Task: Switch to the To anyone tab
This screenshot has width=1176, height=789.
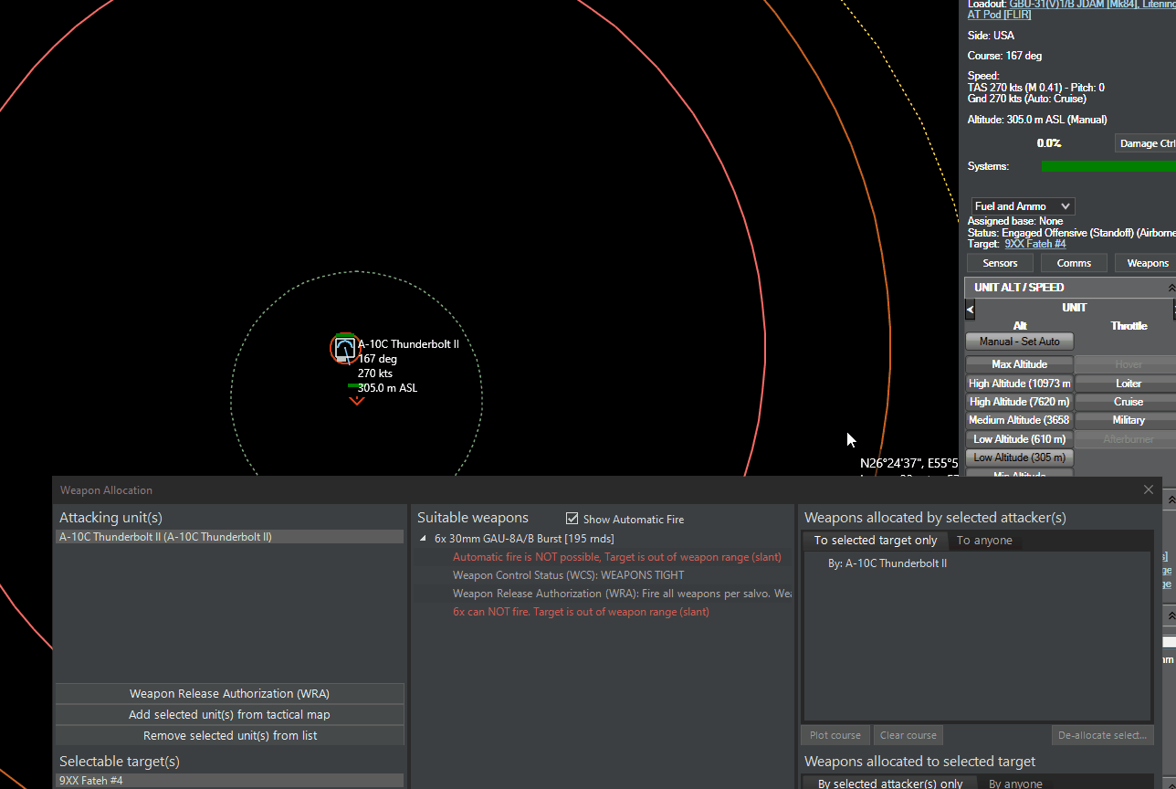Action: point(984,541)
